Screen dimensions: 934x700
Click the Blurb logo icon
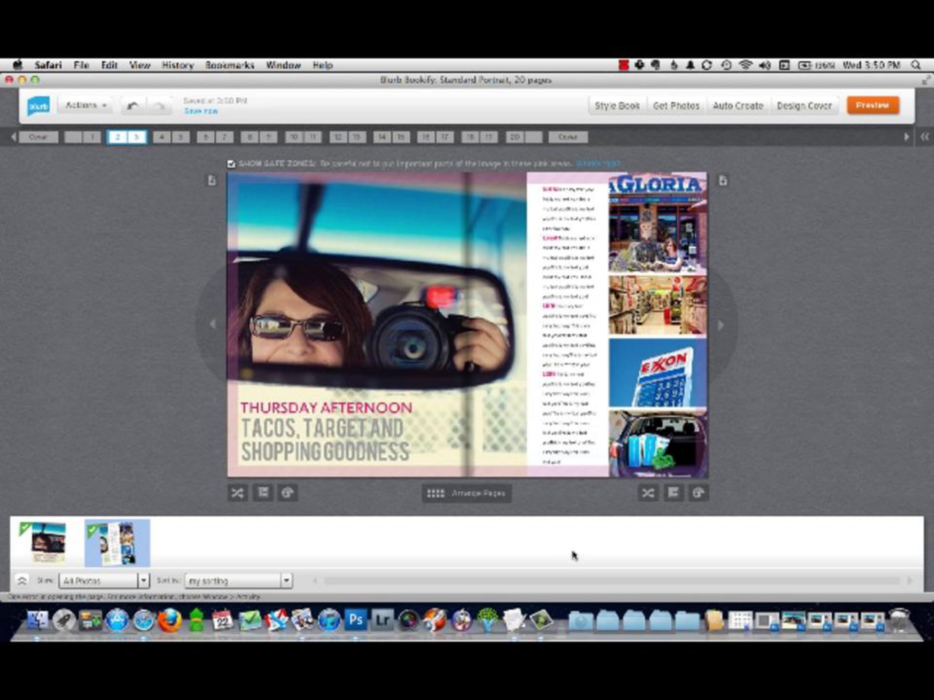coord(39,106)
